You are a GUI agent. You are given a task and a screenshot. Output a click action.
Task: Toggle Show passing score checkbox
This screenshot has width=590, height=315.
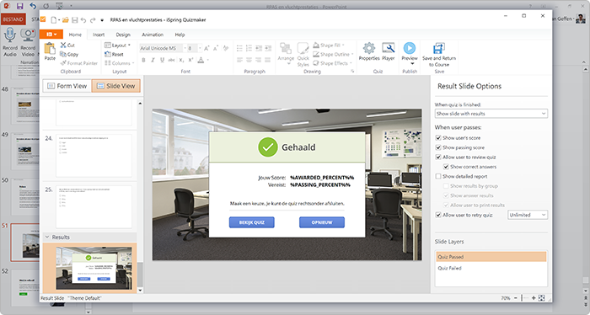[x=438, y=147]
